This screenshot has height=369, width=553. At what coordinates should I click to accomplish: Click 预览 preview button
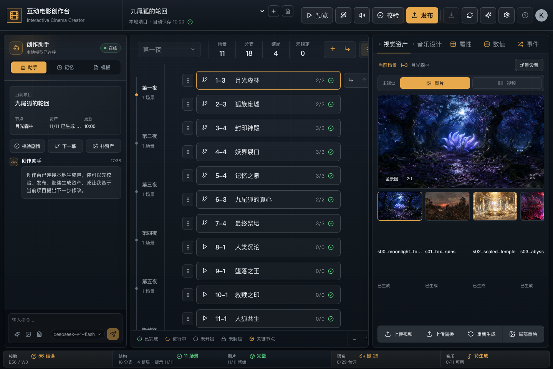point(317,15)
